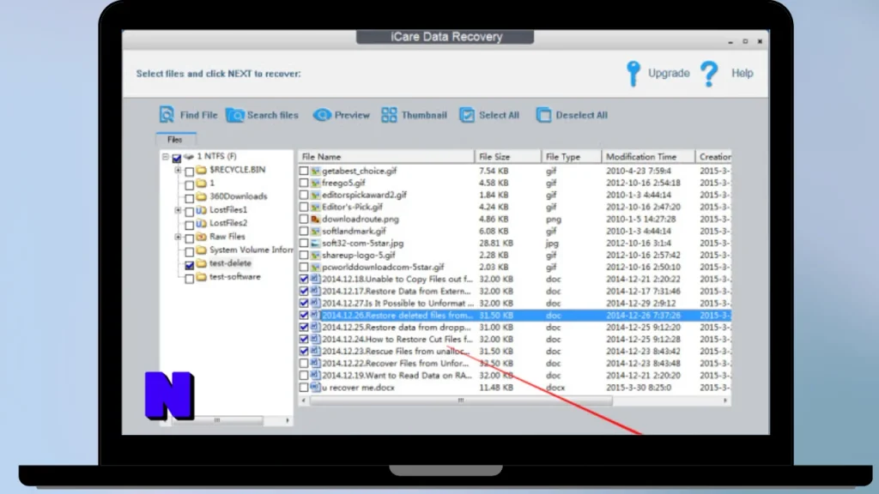Click the file list scroll left arrow
879x494 pixels.
304,401
